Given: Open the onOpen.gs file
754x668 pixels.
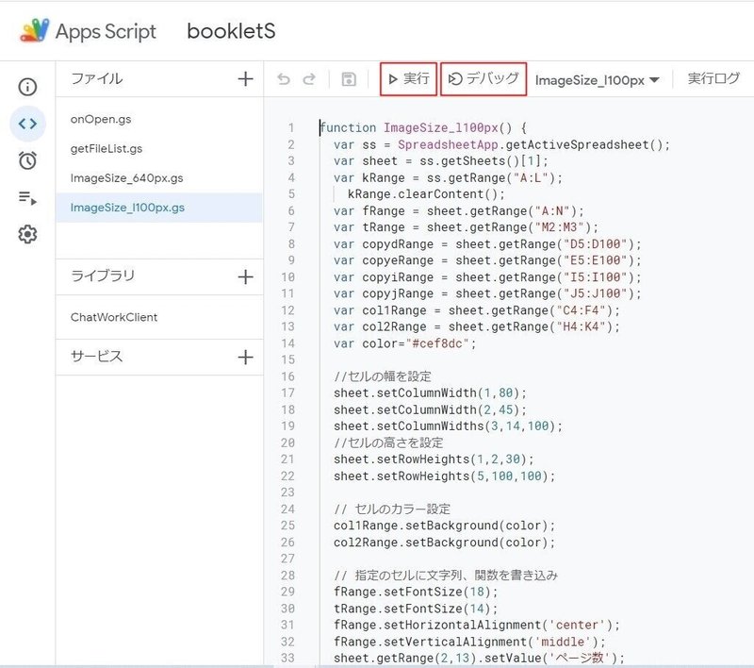Looking at the screenshot, I should click(101, 120).
